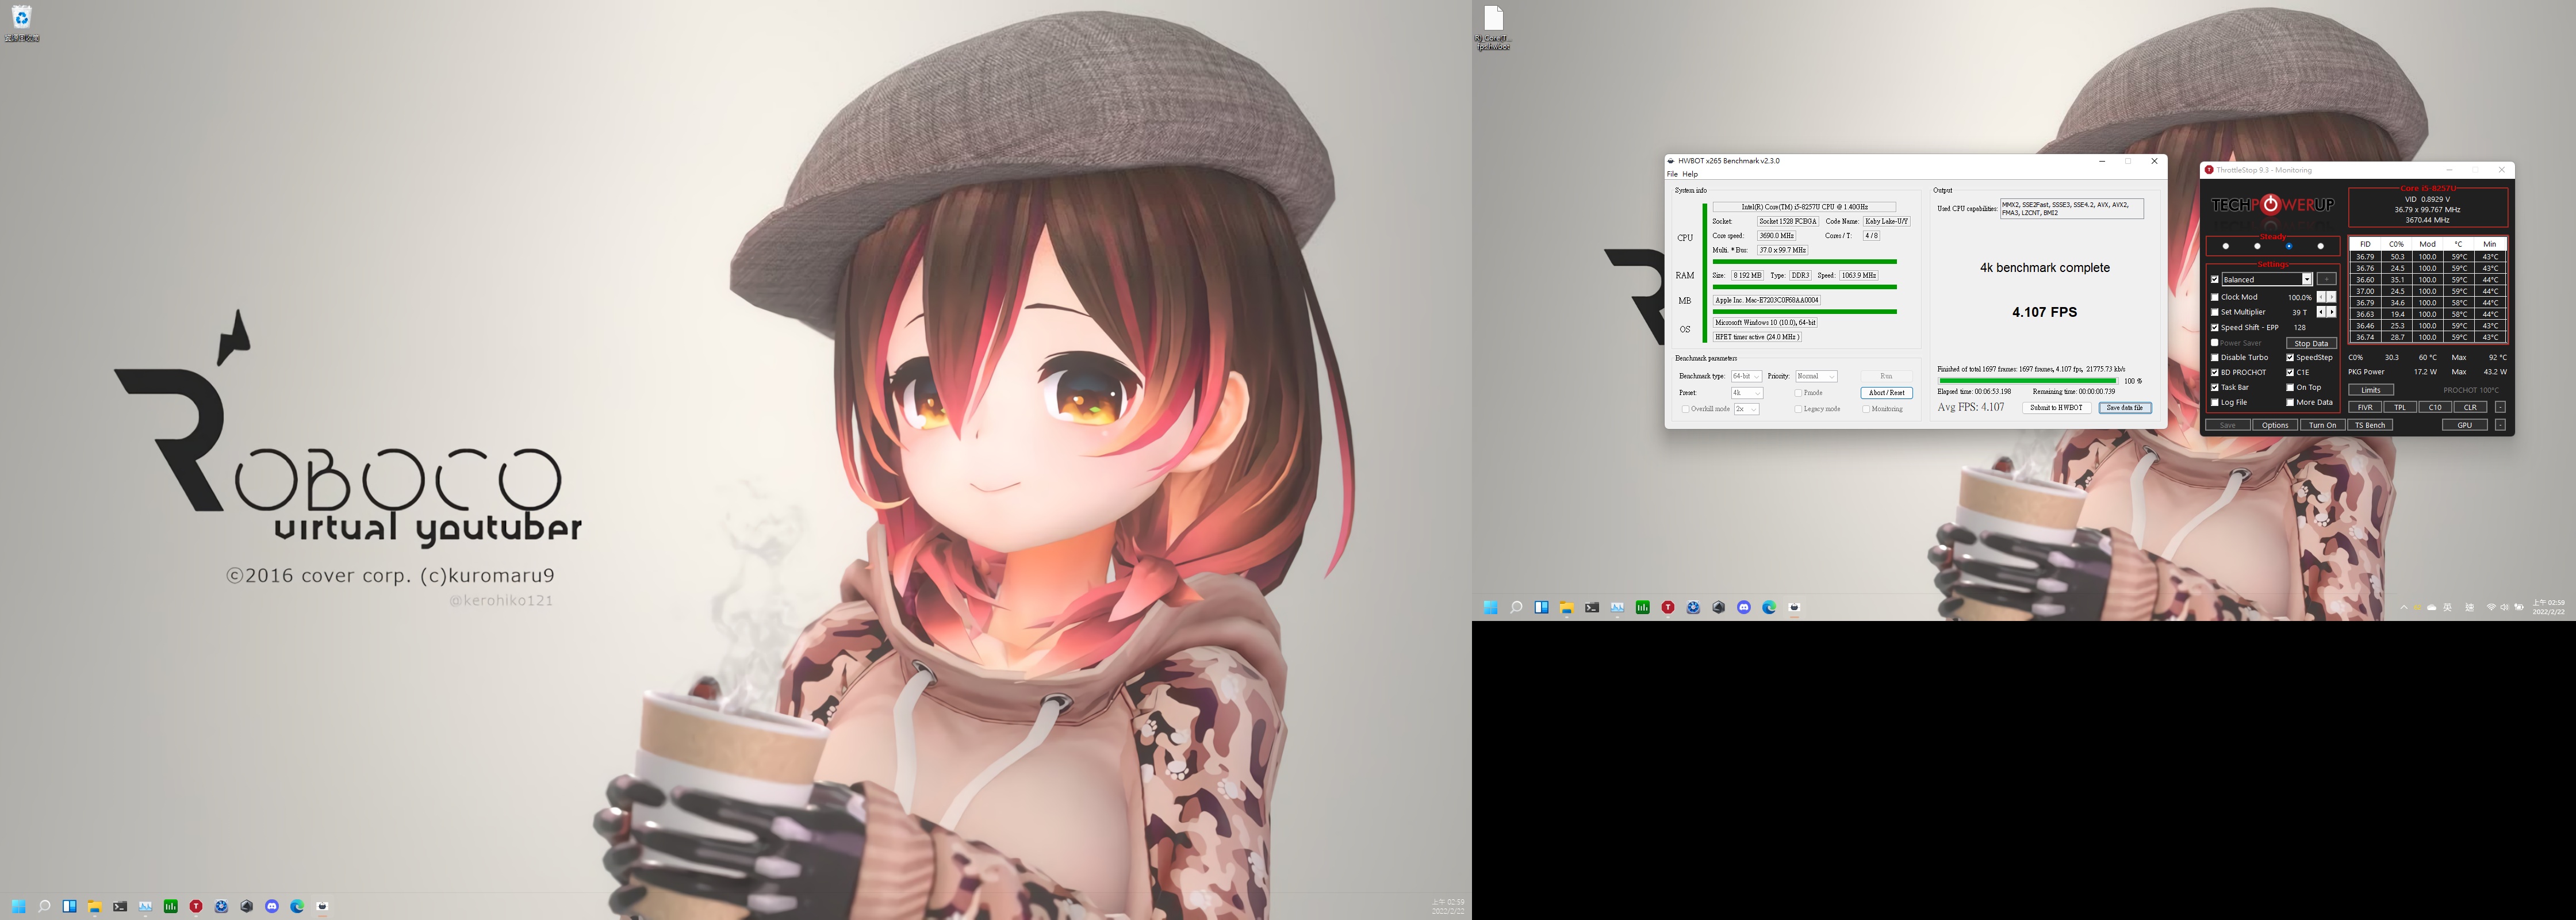Screen dimensions: 2576x920
Task: Open the Priority Normal dropdown
Action: 1816,376
